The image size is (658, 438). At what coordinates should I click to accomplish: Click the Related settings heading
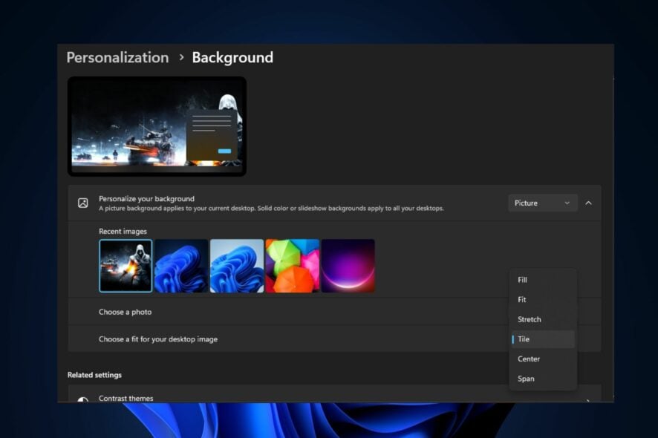94,375
